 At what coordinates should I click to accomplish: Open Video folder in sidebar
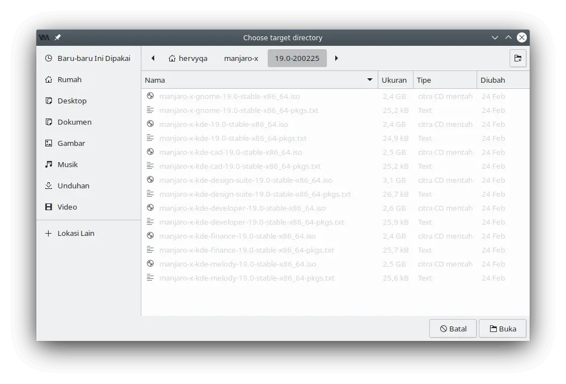click(x=88, y=207)
